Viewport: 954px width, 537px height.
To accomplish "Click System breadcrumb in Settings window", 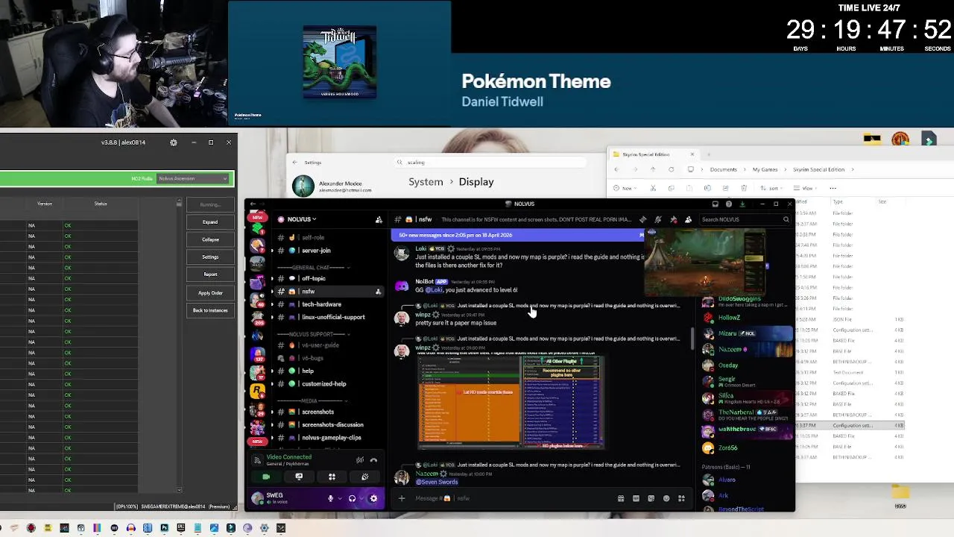I will (x=426, y=182).
